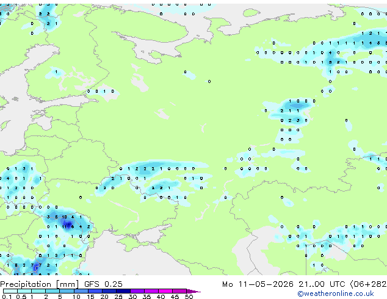Screen dimensions: 387x299
Task: Select the '11' precipitation value on the map
Action: tap(65, 227)
